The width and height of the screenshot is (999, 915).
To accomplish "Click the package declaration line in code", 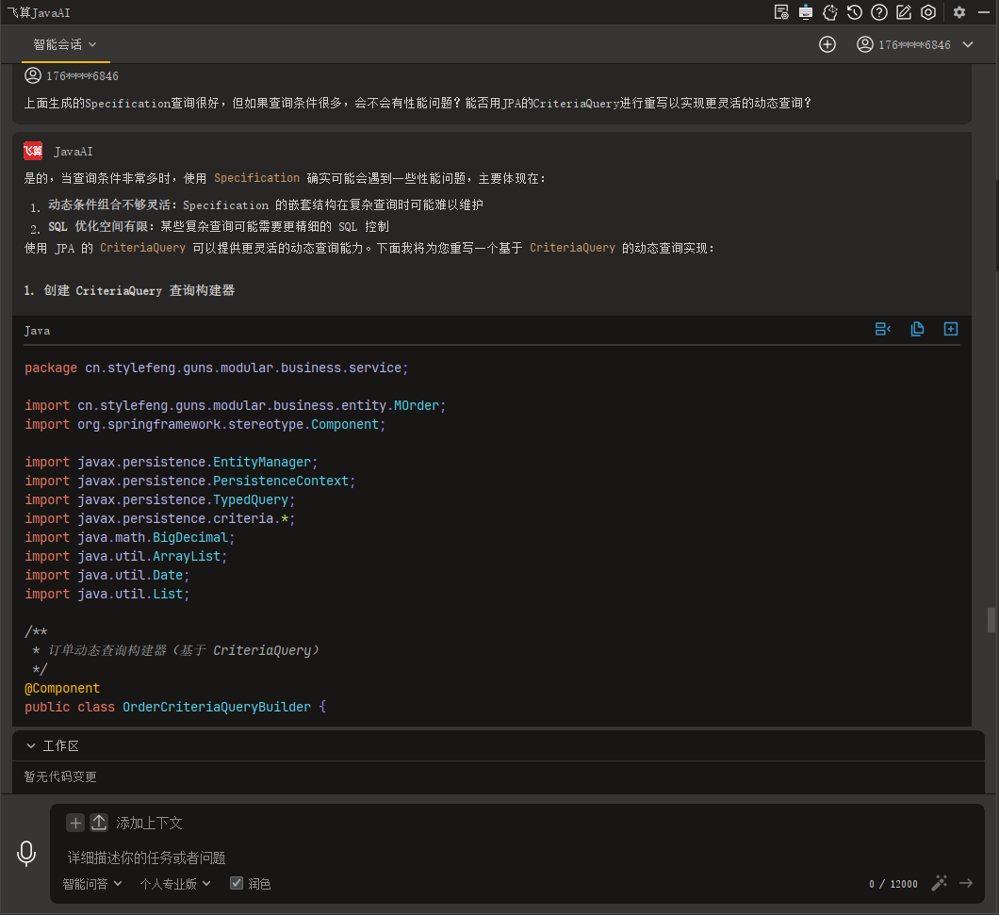I will click(217, 368).
